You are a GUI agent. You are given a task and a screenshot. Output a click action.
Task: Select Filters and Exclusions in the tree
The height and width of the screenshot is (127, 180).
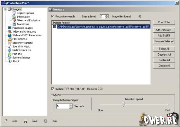(x=29, y=20)
